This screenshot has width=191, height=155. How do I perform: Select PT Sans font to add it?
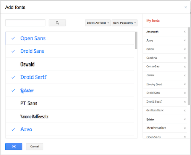[x=70, y=103]
